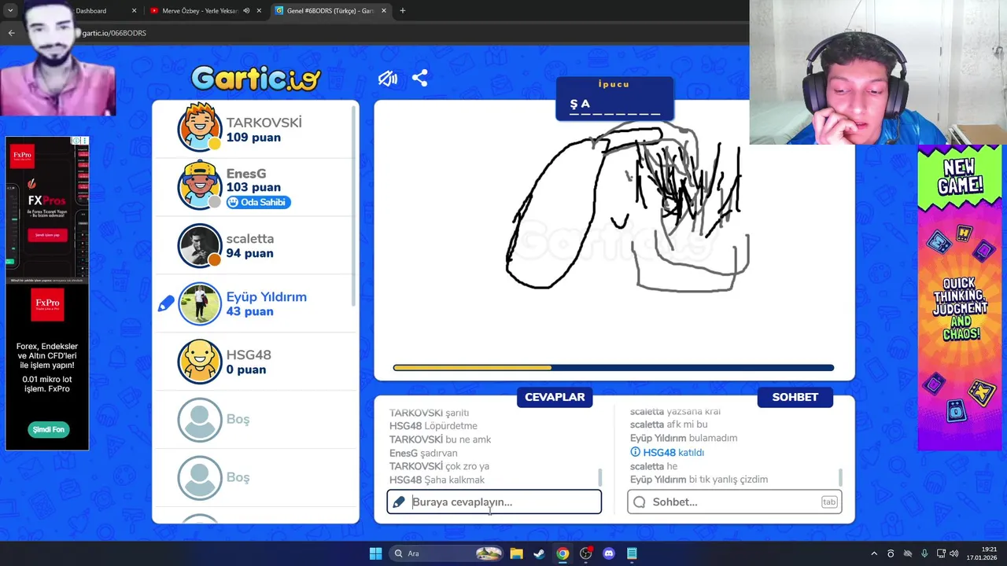
Task: Click the answers list scrollbar
Action: pos(600,477)
